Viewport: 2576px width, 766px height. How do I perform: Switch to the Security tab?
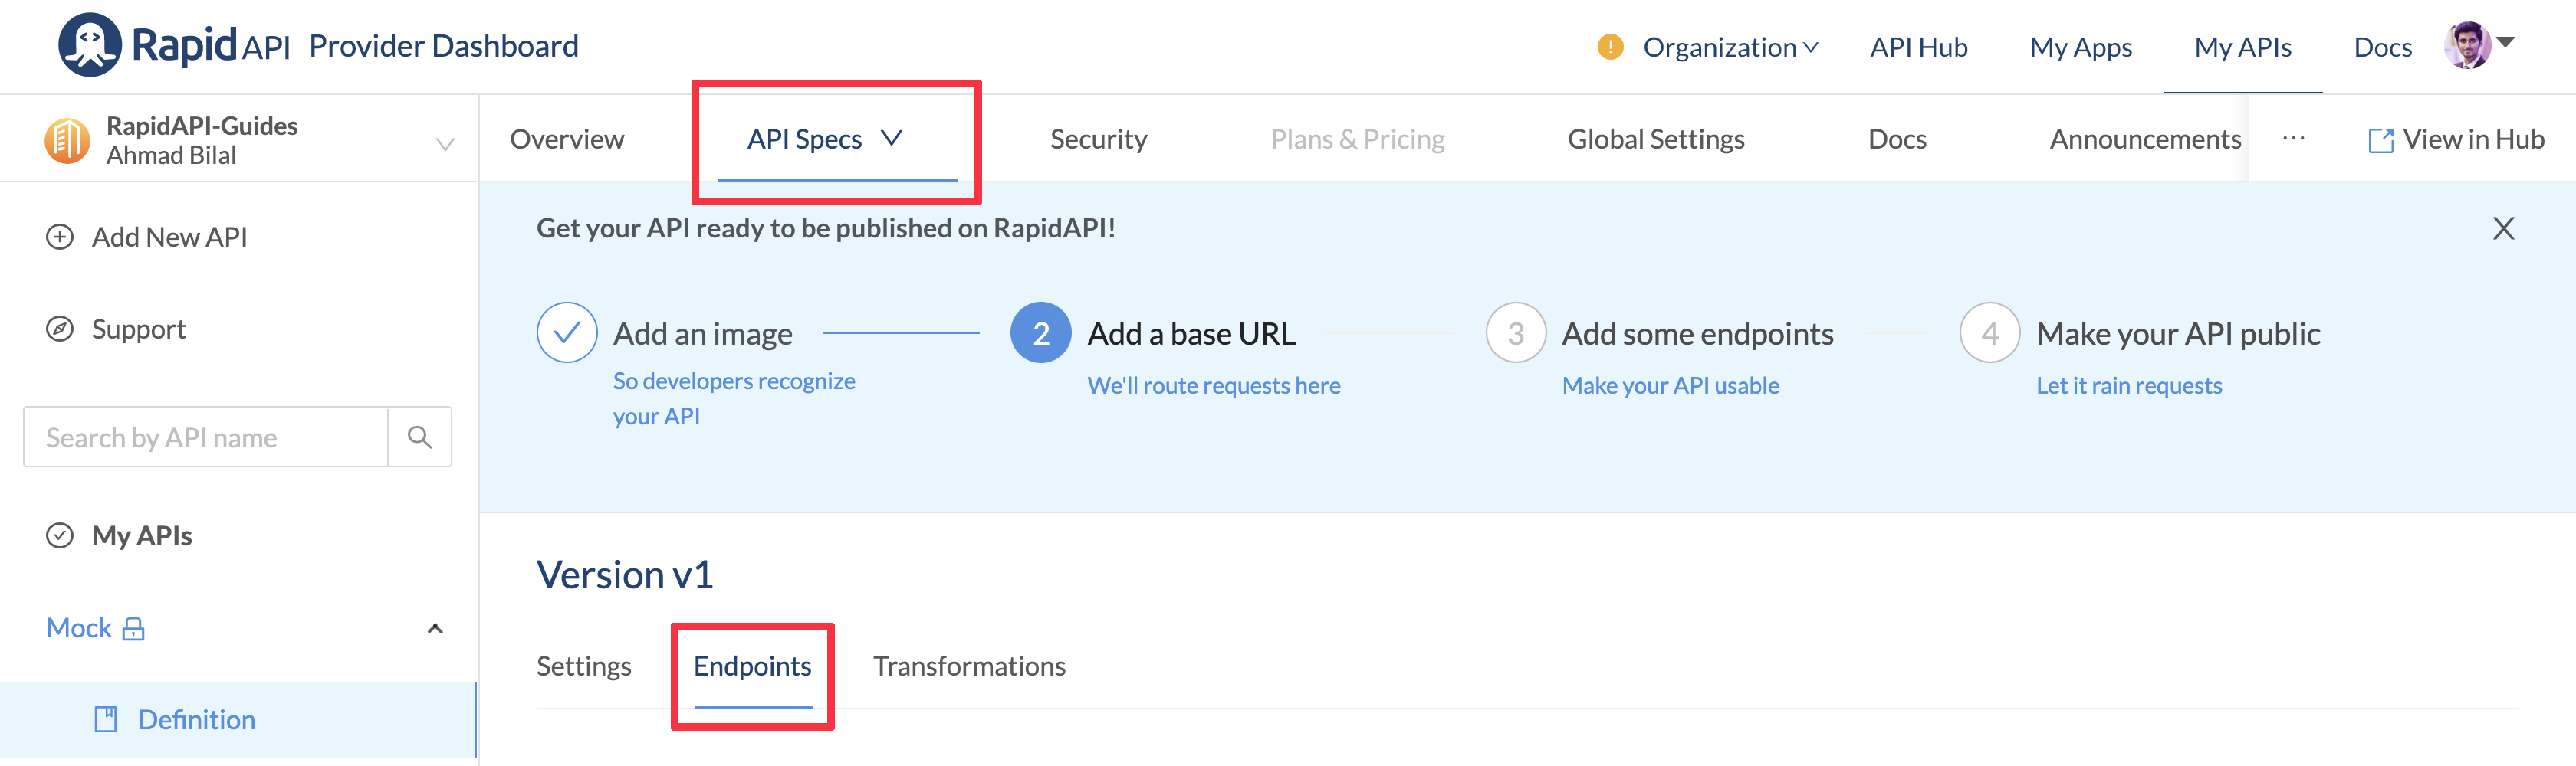(1098, 139)
